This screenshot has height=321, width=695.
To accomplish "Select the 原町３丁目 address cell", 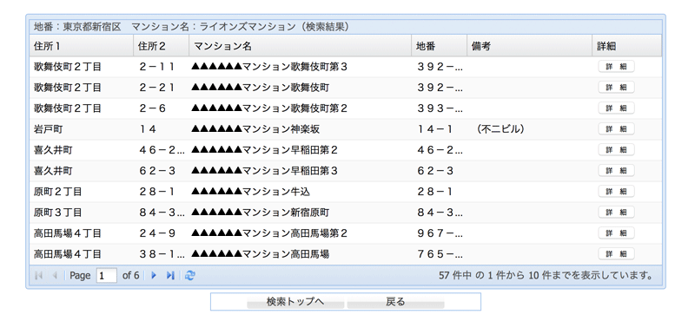I will point(82,213).
